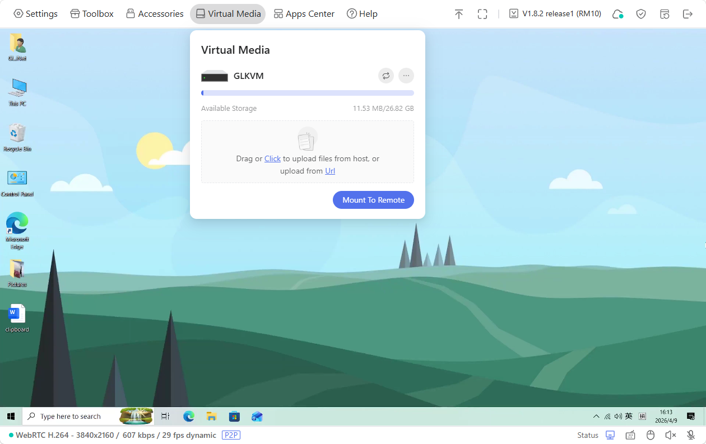706x444 pixels.
Task: Open the cloud connection panel
Action: [x=617, y=13]
